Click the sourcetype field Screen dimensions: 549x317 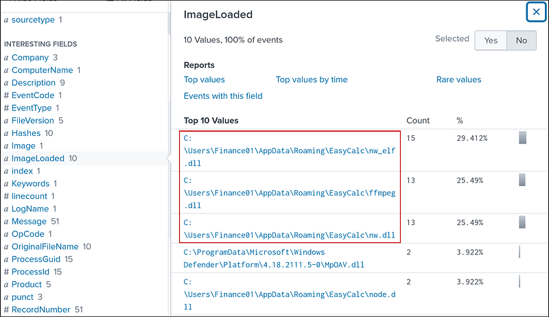[x=33, y=20]
